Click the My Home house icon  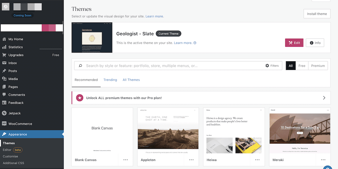tap(4, 39)
